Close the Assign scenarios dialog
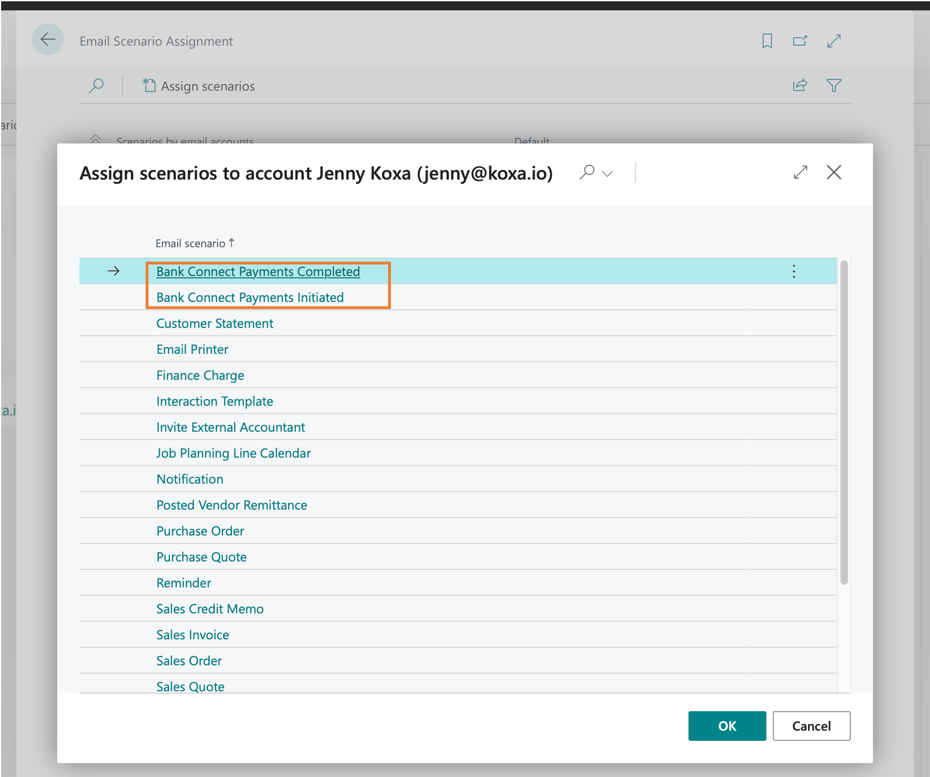 coord(834,172)
